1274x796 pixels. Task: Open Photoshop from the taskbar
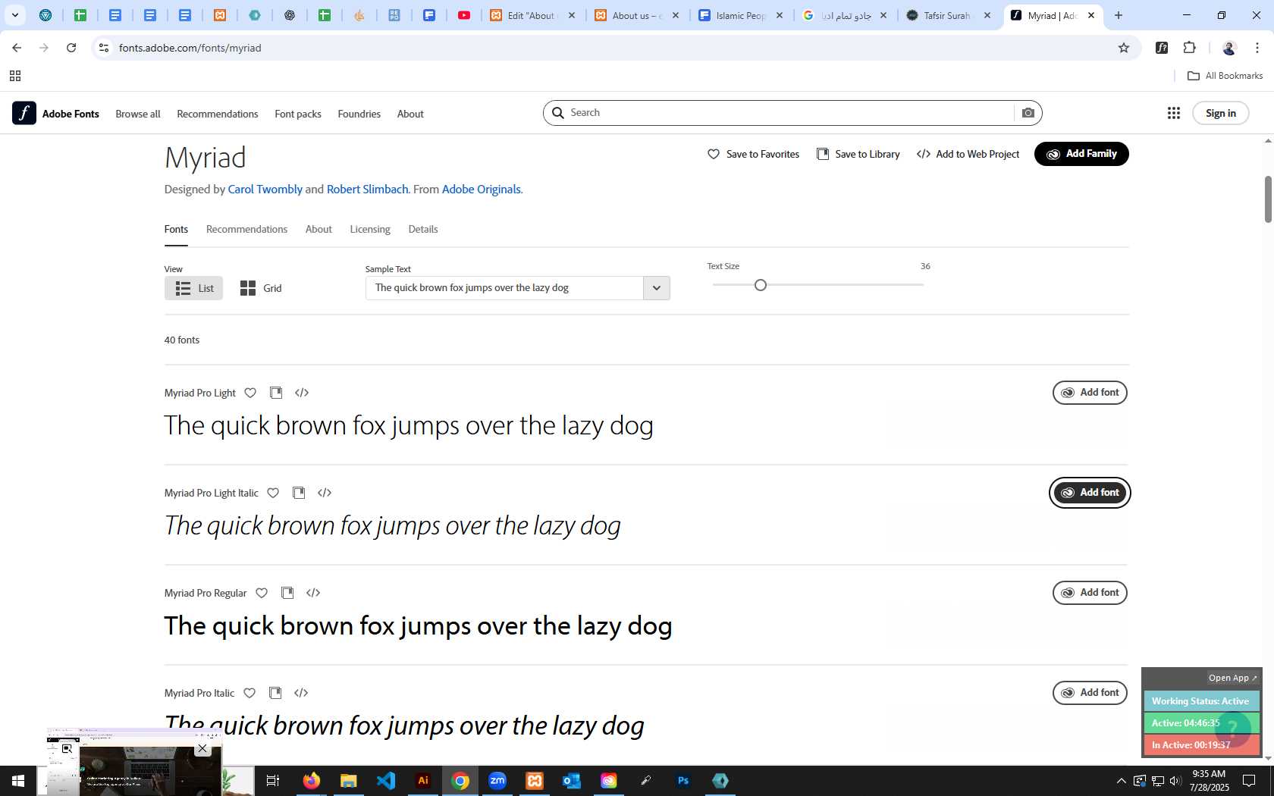pyautogui.click(x=683, y=781)
